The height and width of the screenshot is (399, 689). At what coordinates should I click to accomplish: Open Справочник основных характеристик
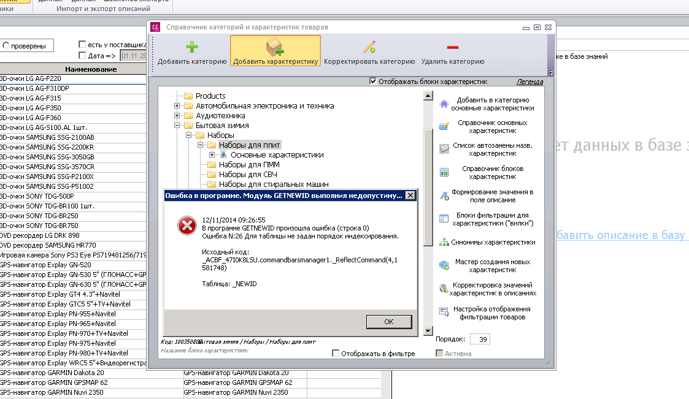pos(487,127)
